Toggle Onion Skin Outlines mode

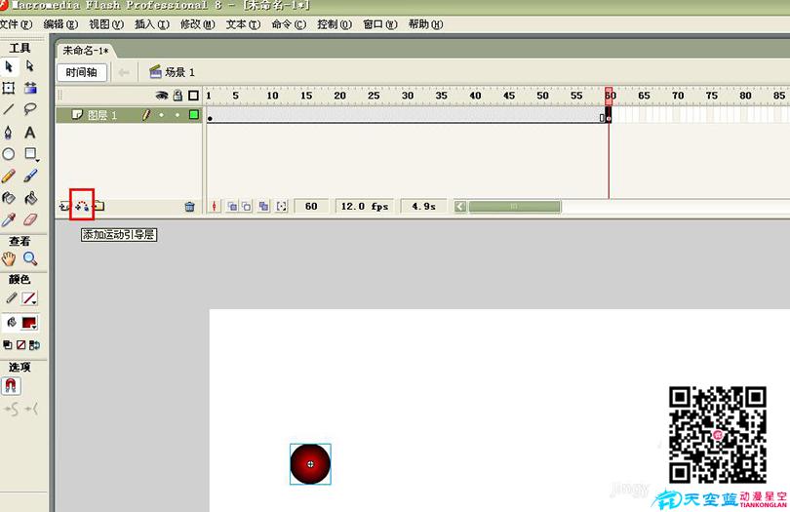point(247,206)
